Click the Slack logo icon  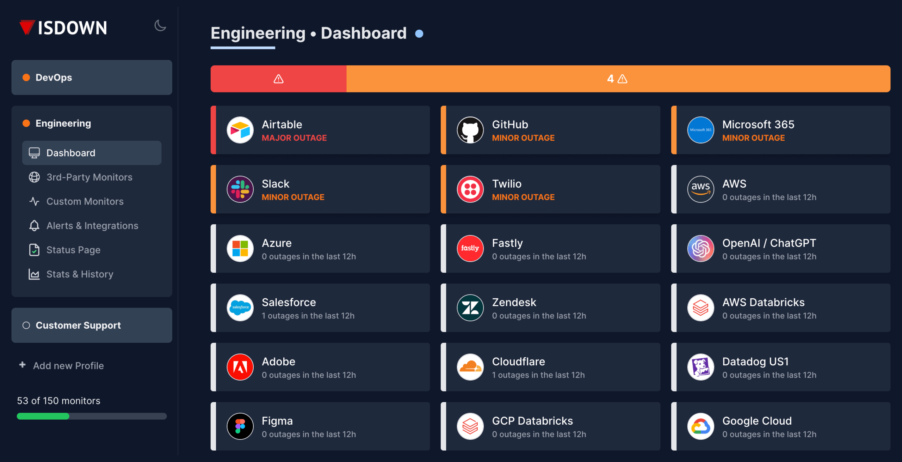click(240, 189)
